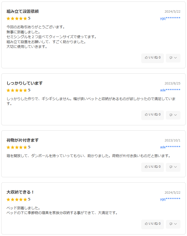Open reviewer ygq profile on 大収納できる！ review
187x236 pixels.
tap(170, 199)
